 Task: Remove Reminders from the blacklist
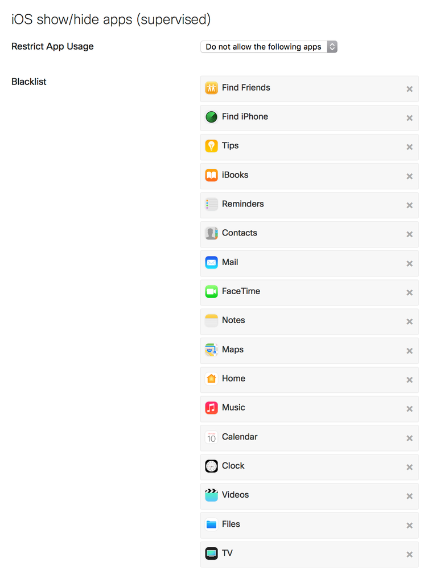[410, 205]
